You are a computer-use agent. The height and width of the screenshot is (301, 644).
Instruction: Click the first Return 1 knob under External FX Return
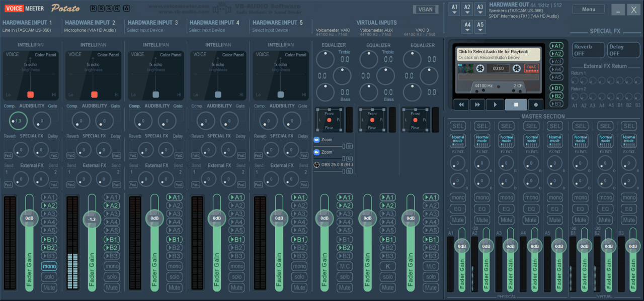coord(575,80)
